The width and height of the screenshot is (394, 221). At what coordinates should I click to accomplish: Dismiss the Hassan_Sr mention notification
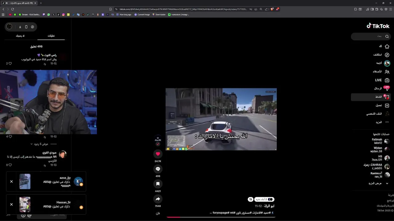click(11, 204)
